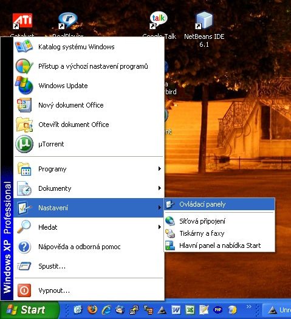Open Katalog systému Windows entry
The width and height of the screenshot is (291, 319).
(89, 47)
